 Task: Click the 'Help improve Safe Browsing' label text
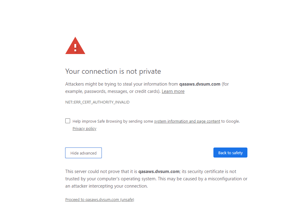[113, 121]
